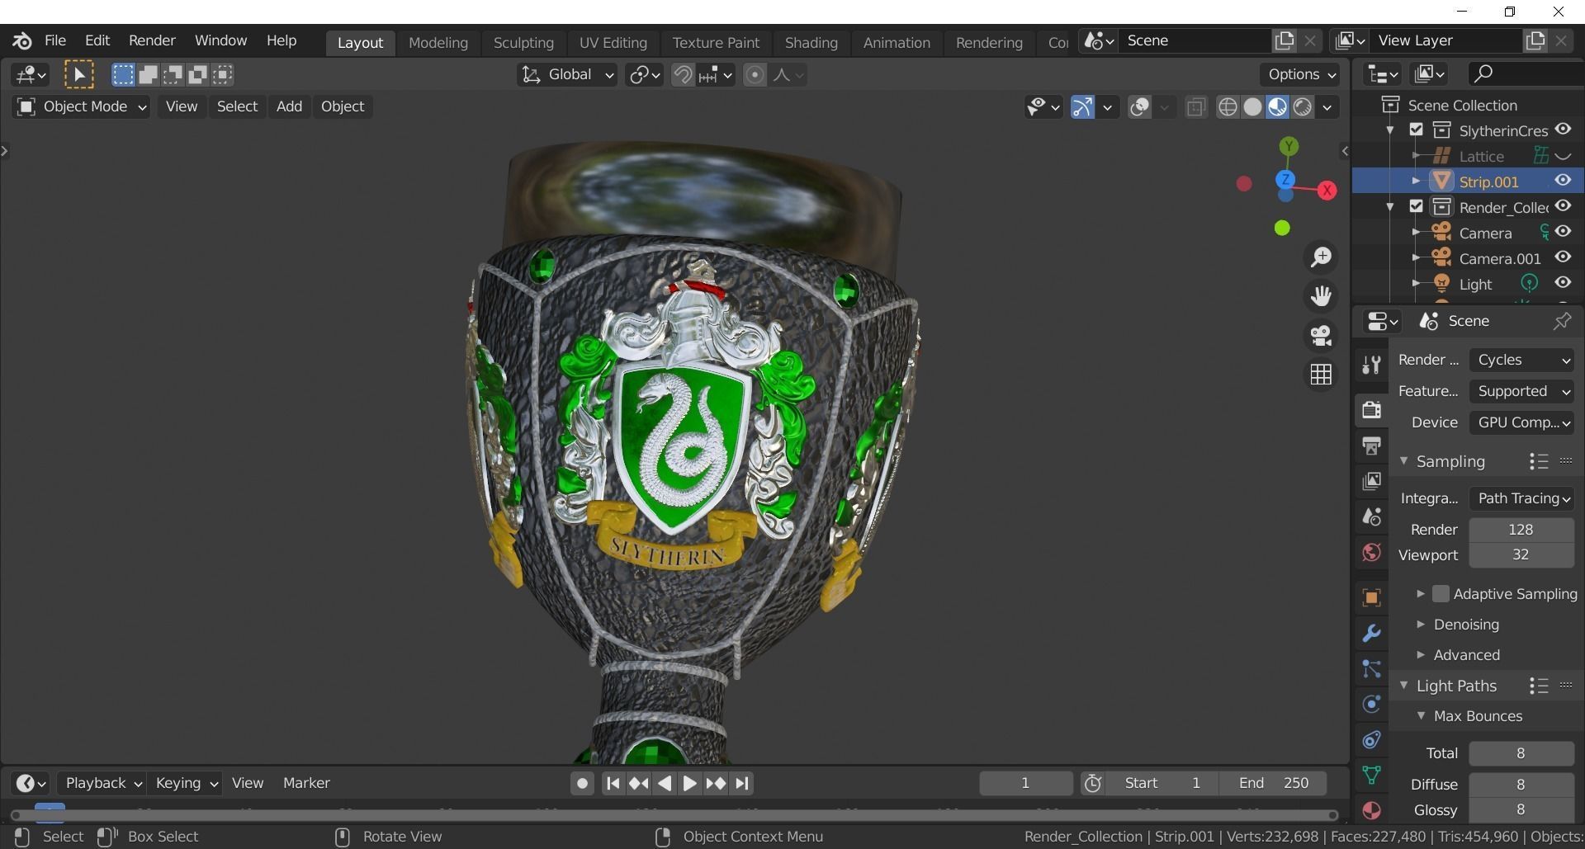Jump to the timeline end frame
Screen dimensions: 1585x849
(742, 784)
